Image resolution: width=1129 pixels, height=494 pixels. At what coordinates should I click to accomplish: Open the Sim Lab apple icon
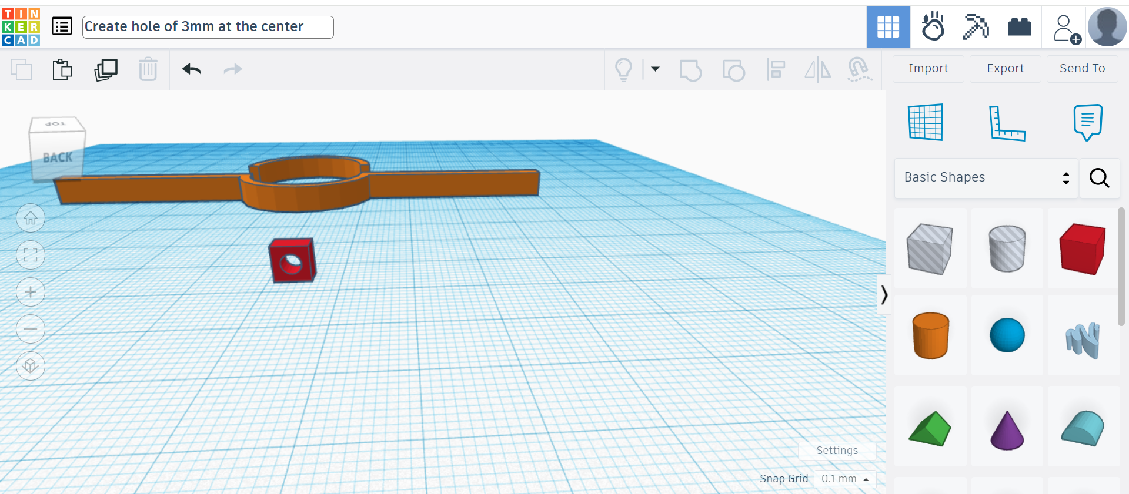[x=932, y=27]
